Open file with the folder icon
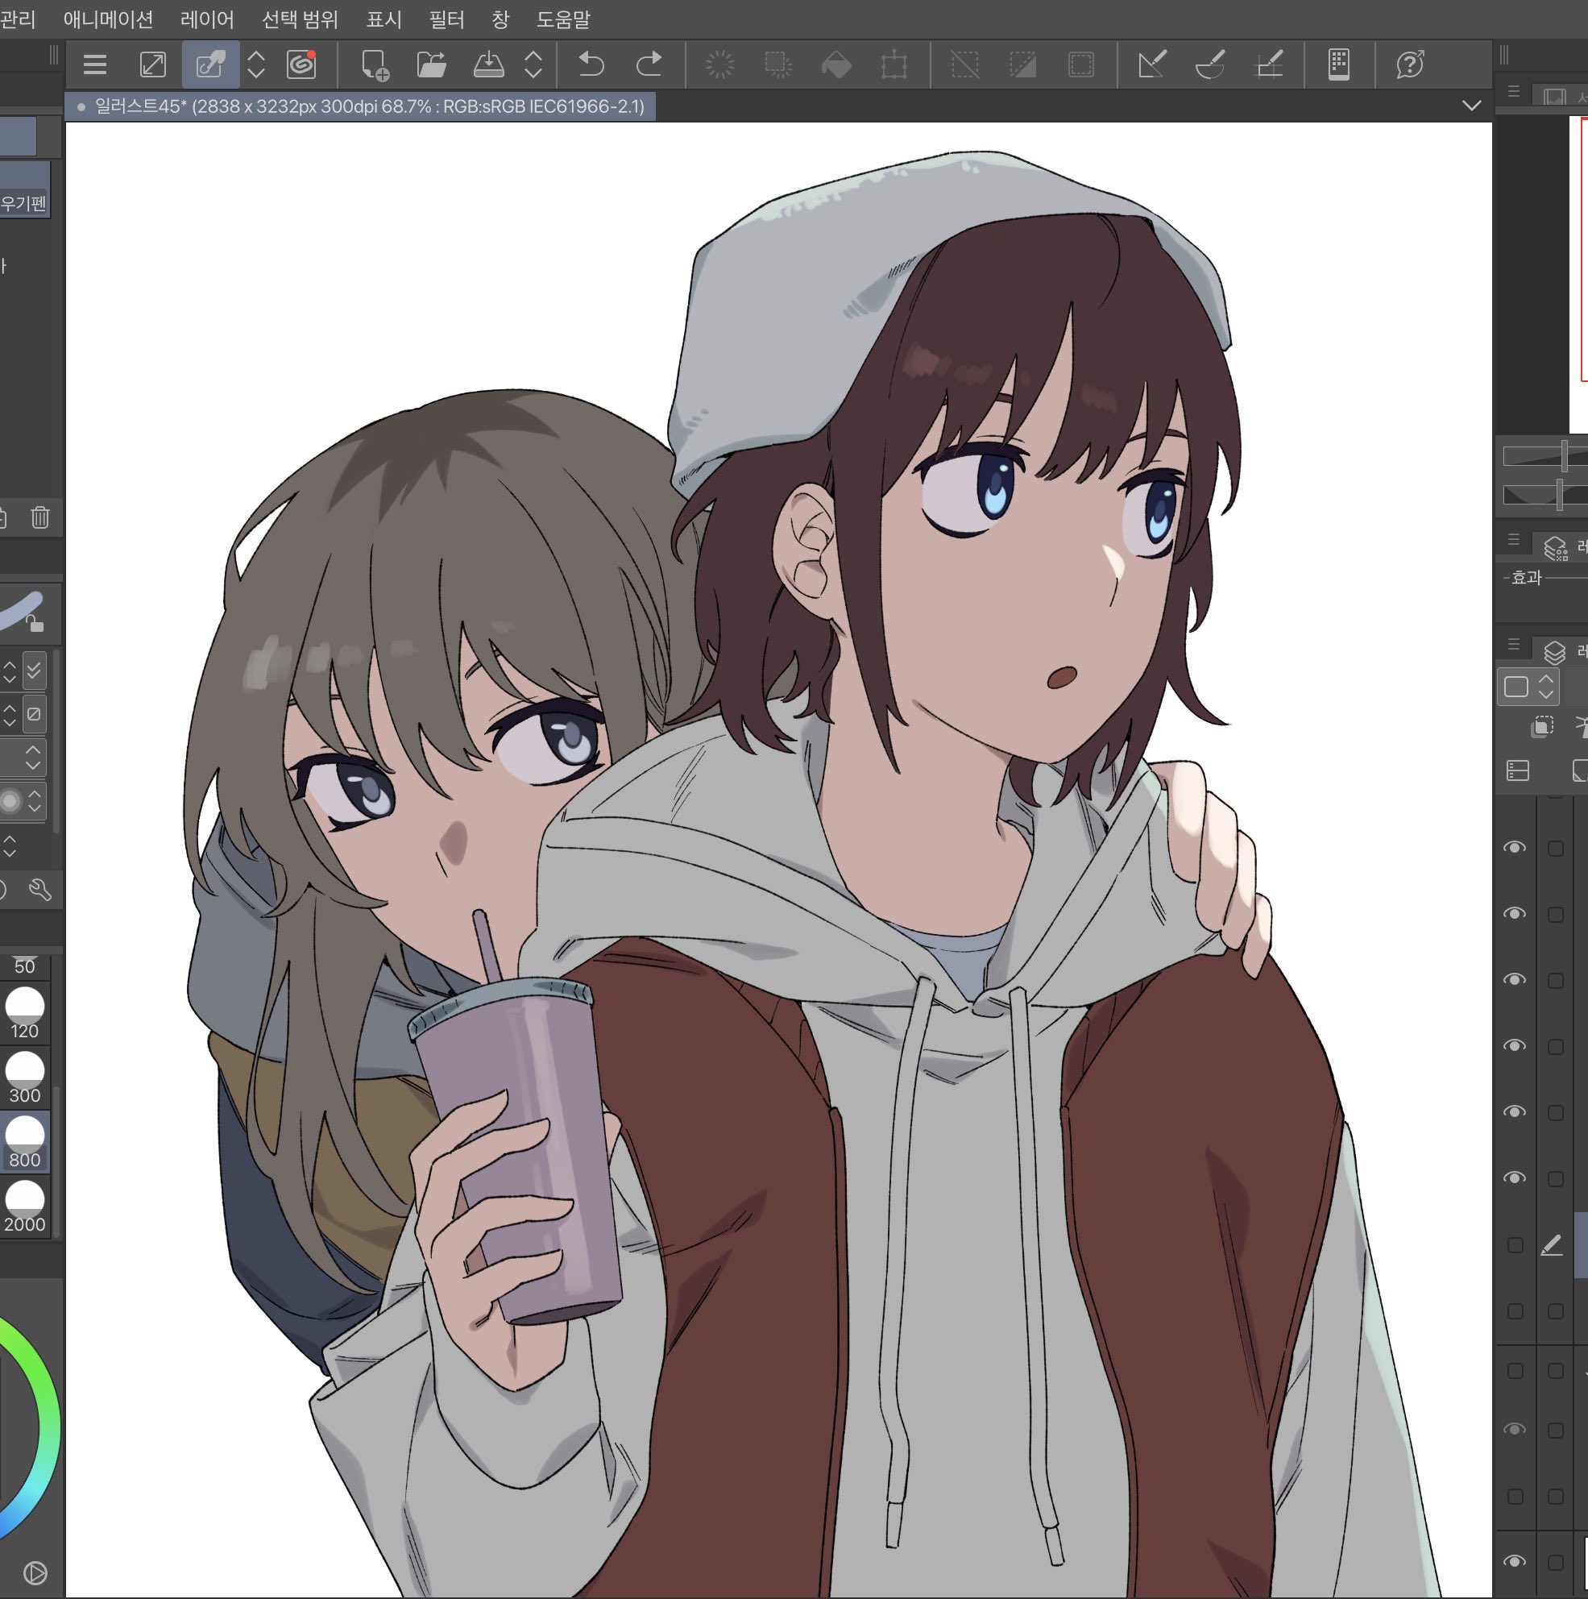 (x=431, y=64)
